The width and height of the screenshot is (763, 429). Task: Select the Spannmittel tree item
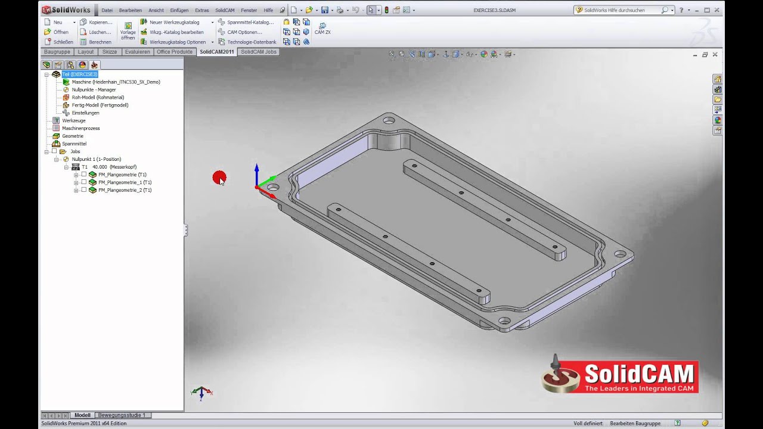[74, 144]
